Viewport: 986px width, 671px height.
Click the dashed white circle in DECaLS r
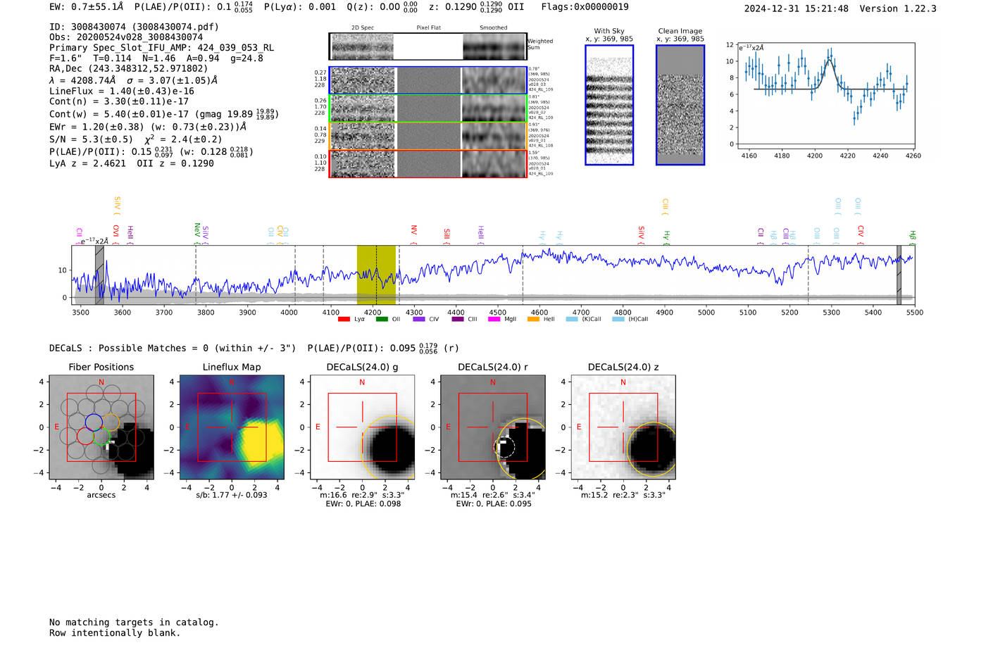505,448
